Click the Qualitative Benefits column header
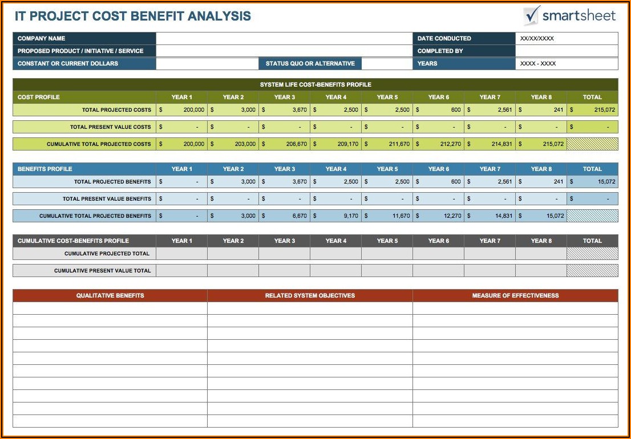Image resolution: width=631 pixels, height=439 pixels. click(110, 295)
